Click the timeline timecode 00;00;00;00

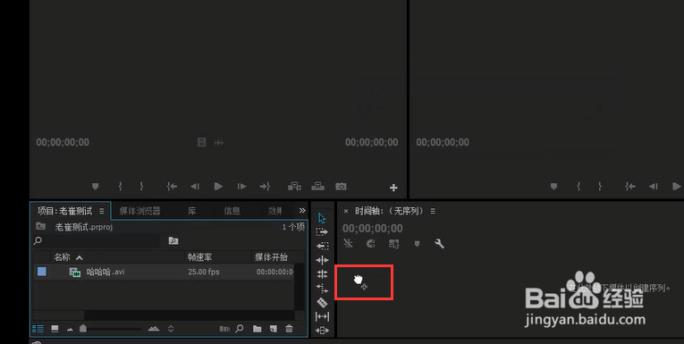coord(373,229)
